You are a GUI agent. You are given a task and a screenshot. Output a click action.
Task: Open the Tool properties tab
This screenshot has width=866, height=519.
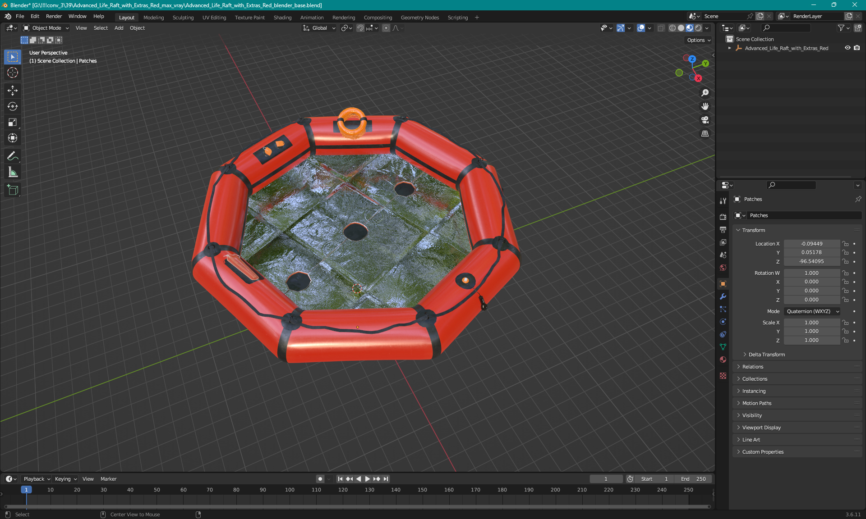(x=723, y=201)
